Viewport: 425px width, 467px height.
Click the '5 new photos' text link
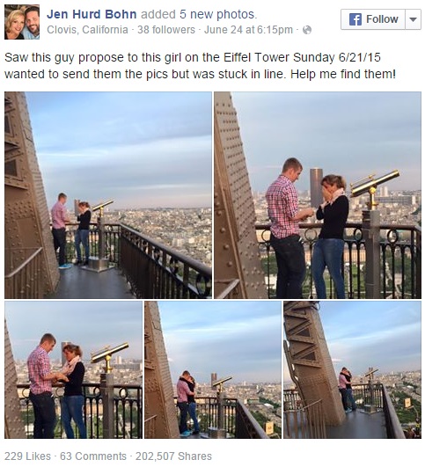(217, 14)
